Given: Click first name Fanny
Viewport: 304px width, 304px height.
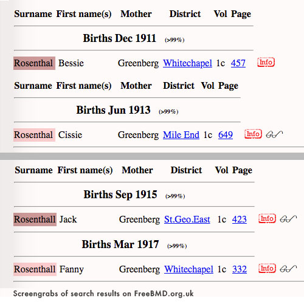Looking at the screenshot, I should (x=72, y=269).
